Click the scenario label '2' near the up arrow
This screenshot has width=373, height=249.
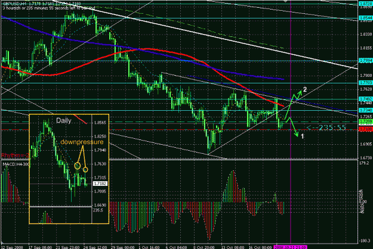click(305, 89)
